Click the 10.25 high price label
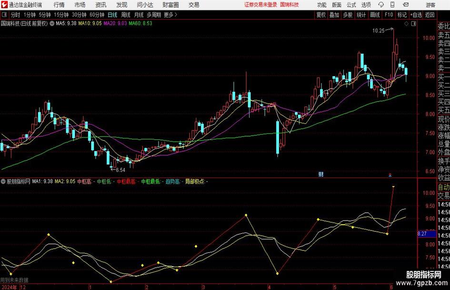450x290 pixels. [x=378, y=31]
